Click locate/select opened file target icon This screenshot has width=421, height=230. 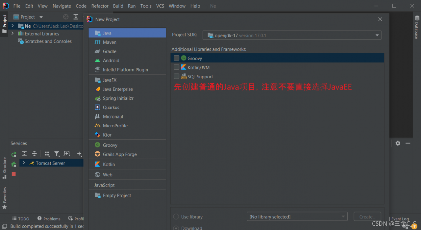pyautogui.click(x=66, y=17)
